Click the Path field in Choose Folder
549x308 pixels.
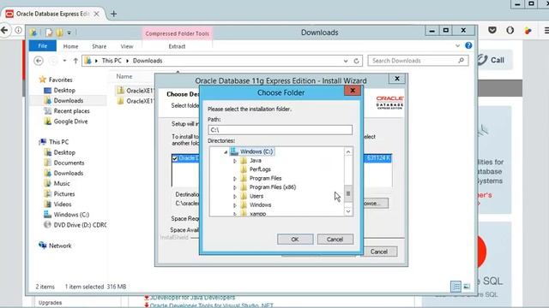coord(281,130)
